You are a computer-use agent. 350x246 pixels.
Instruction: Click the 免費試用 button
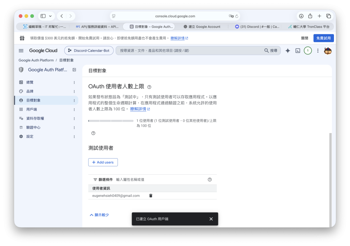point(323,38)
